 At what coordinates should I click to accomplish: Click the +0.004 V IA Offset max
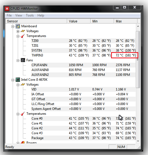(x=122, y=94)
